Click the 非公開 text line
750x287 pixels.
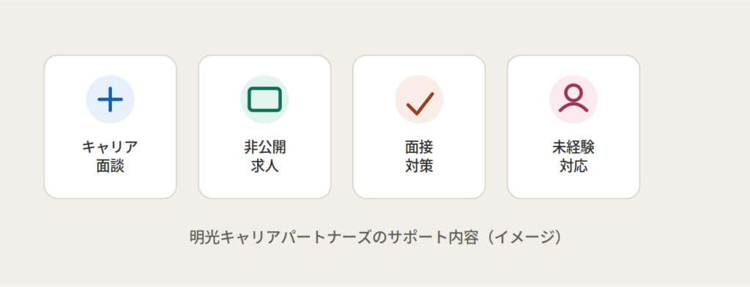[x=264, y=147]
